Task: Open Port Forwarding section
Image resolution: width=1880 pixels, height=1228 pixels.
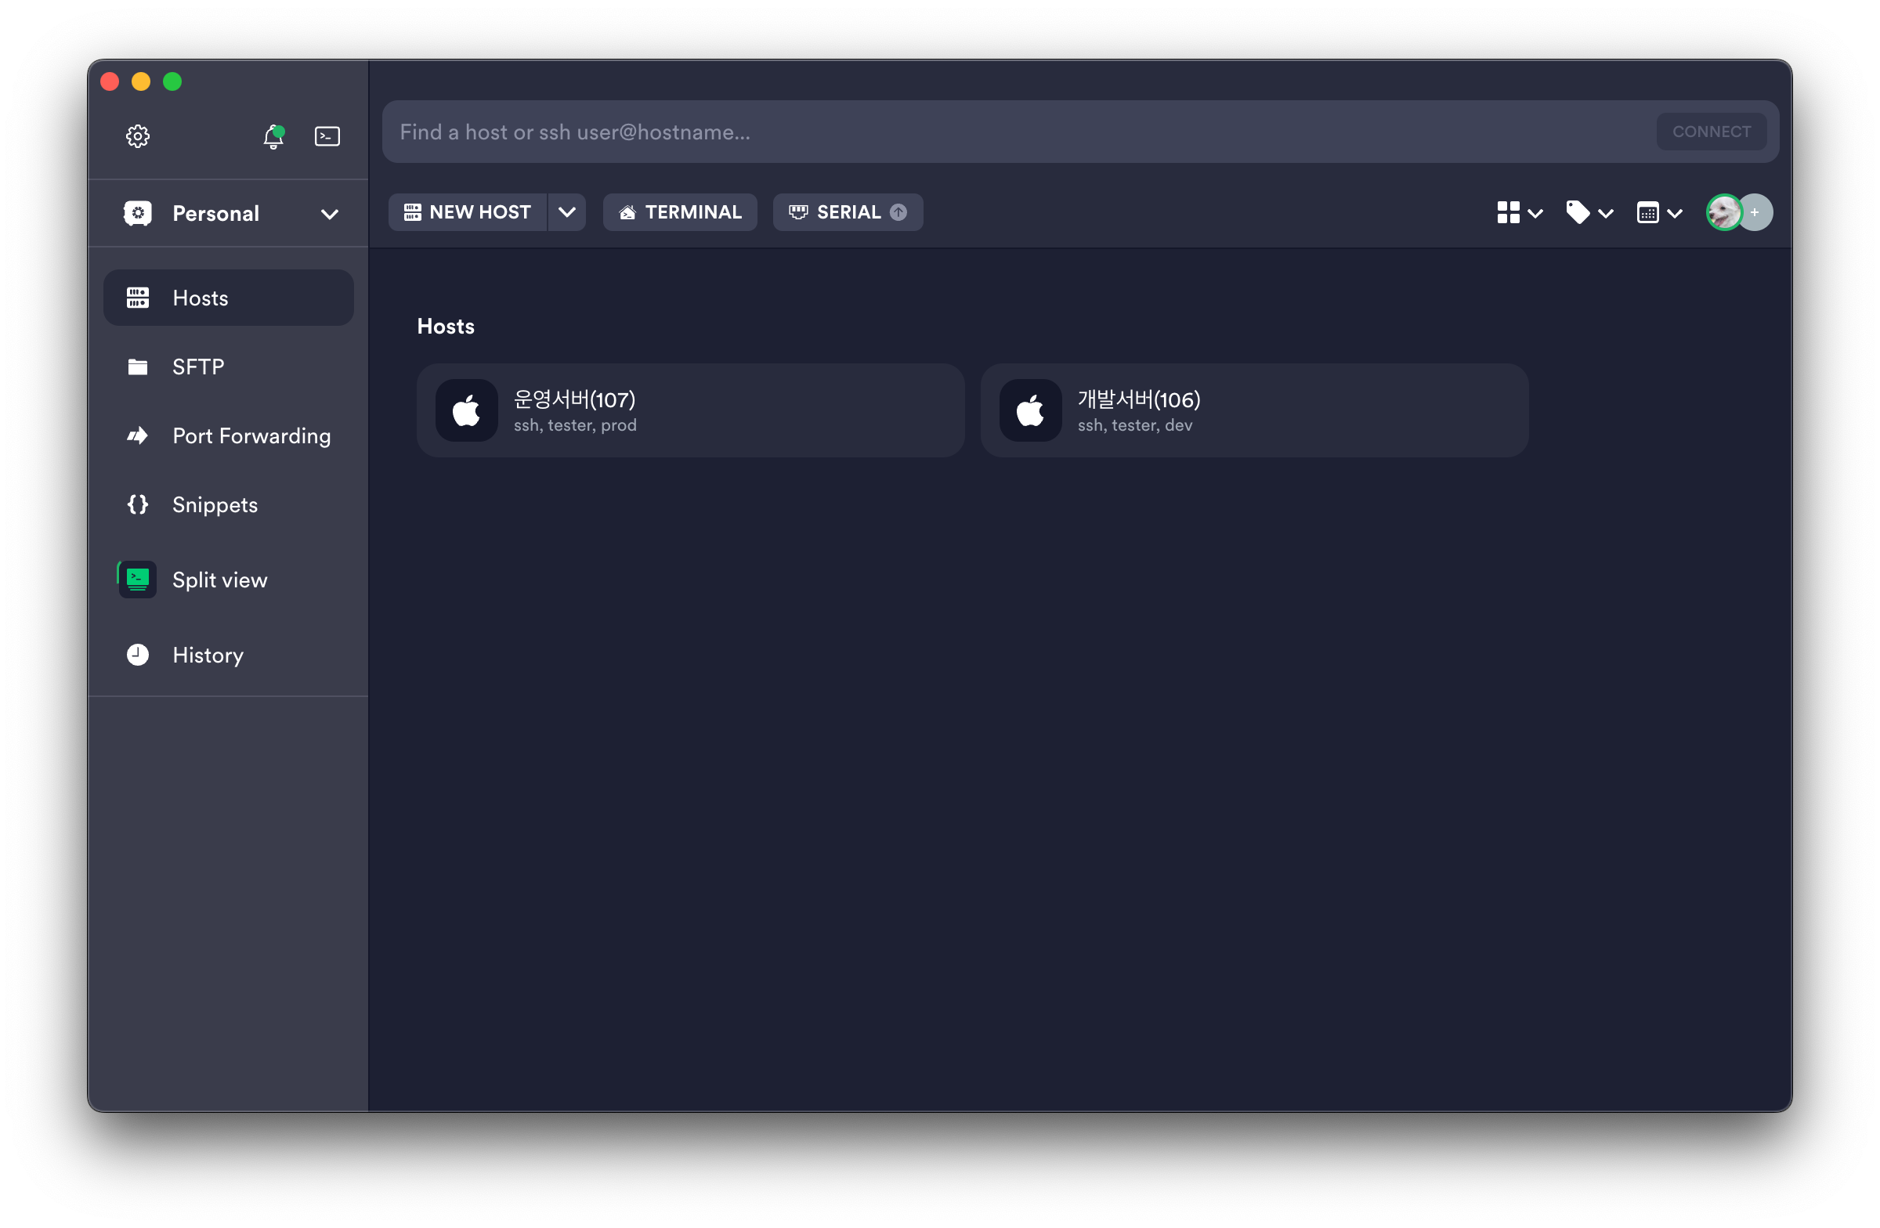Action: [251, 436]
